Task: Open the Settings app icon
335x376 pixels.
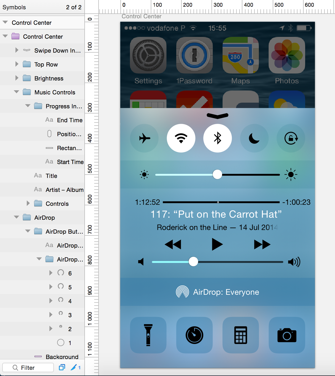Action: pos(148,55)
